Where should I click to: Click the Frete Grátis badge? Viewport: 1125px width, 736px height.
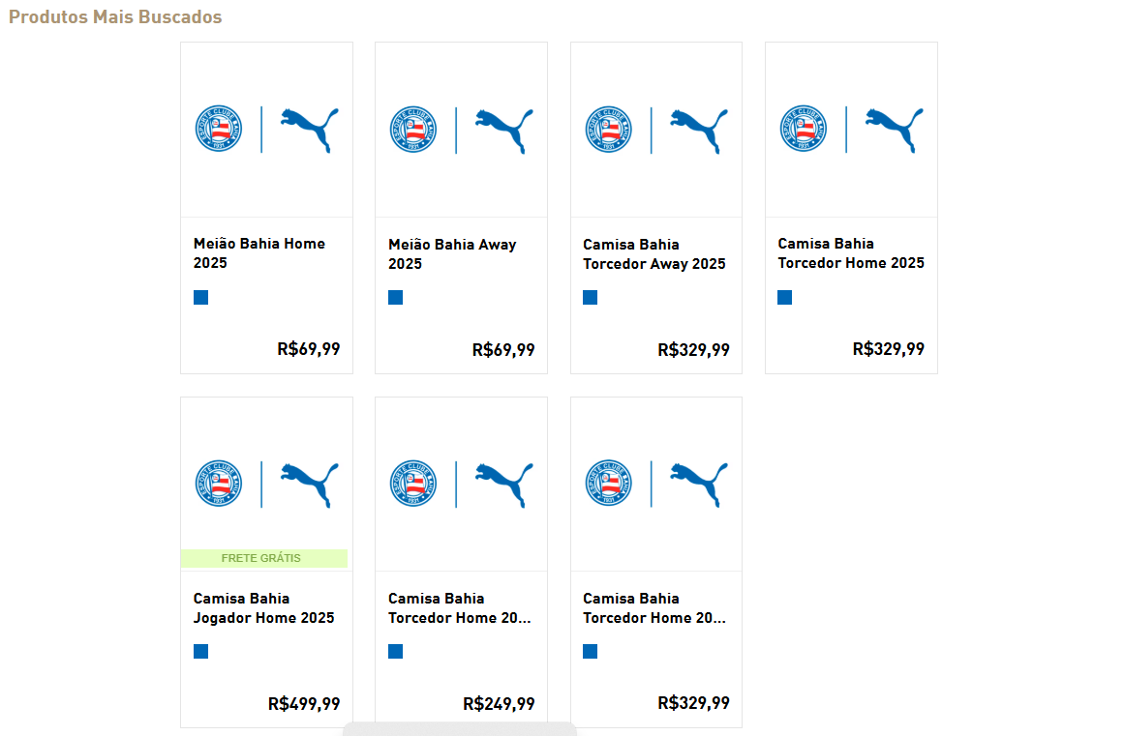(x=262, y=558)
